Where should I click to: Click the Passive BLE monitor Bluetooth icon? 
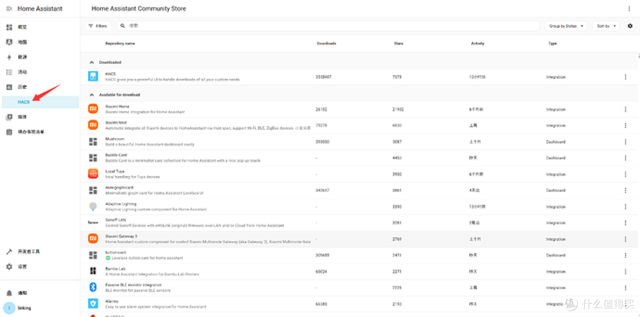point(93,287)
